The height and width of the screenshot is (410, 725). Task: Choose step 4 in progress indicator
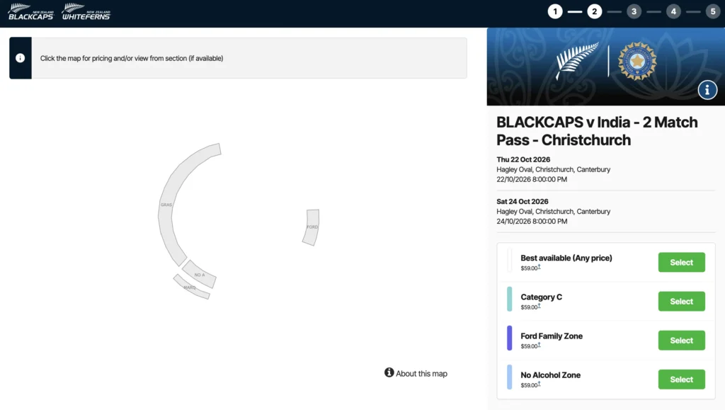click(673, 11)
